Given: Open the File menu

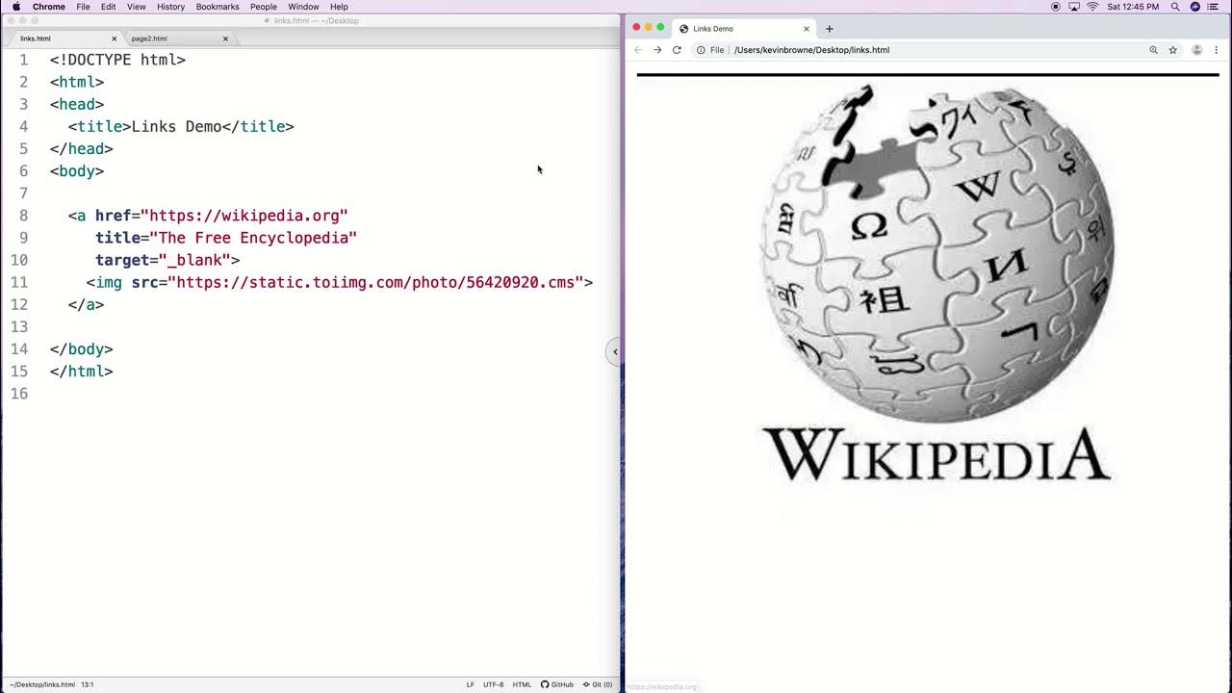Looking at the screenshot, I should click(84, 7).
